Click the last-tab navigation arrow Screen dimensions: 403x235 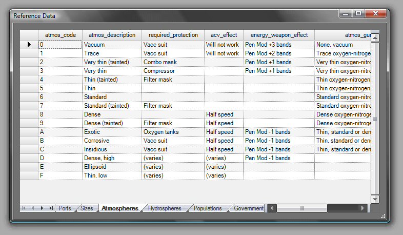point(51,208)
